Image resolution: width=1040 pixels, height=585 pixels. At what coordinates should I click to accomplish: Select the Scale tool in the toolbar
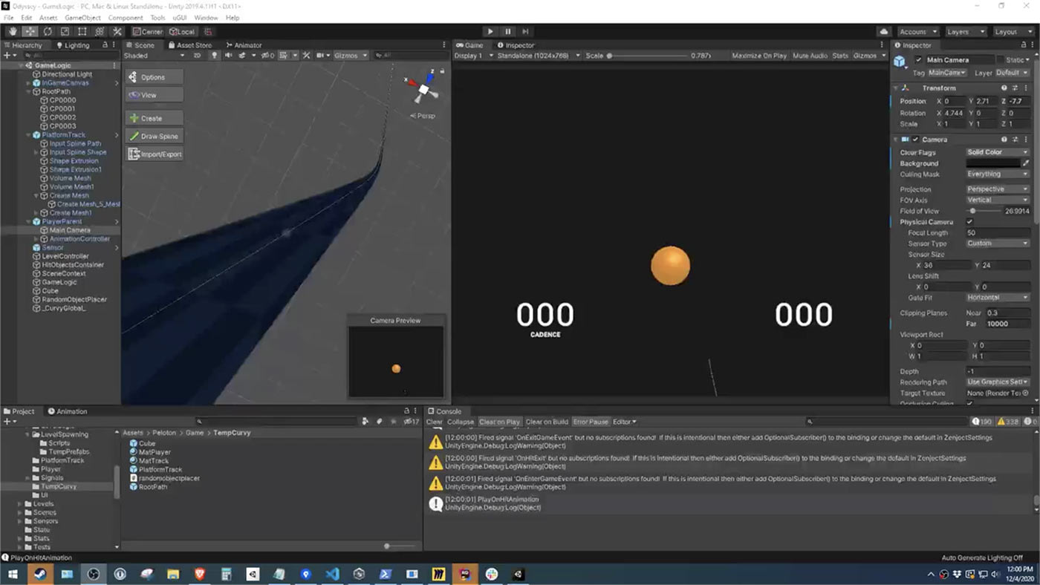(65, 32)
